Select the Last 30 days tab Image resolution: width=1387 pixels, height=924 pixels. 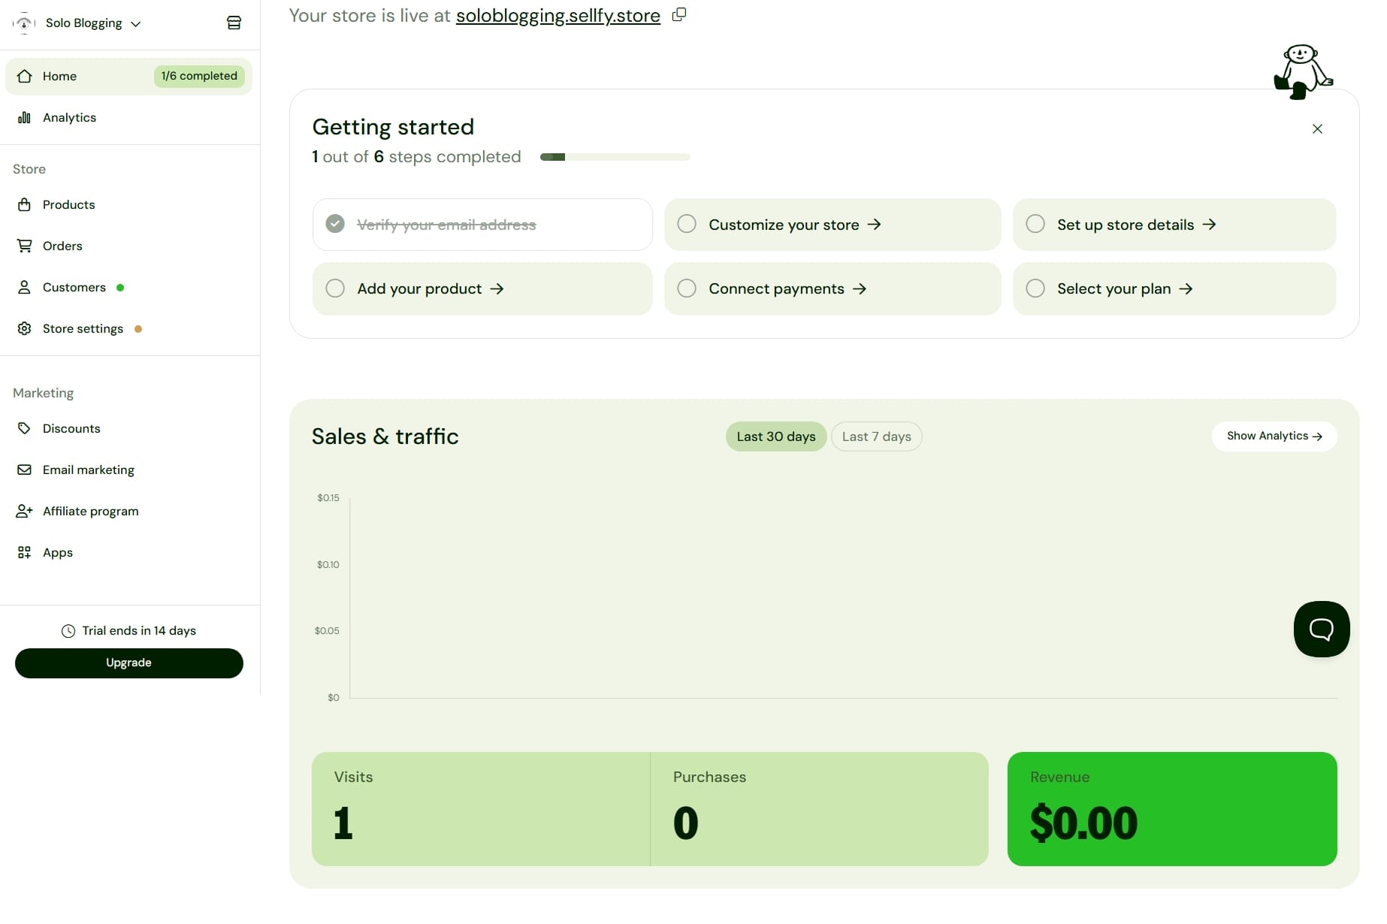coord(776,436)
